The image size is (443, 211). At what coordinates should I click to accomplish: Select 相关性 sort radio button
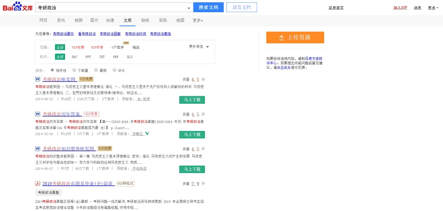pyautogui.click(x=52, y=70)
